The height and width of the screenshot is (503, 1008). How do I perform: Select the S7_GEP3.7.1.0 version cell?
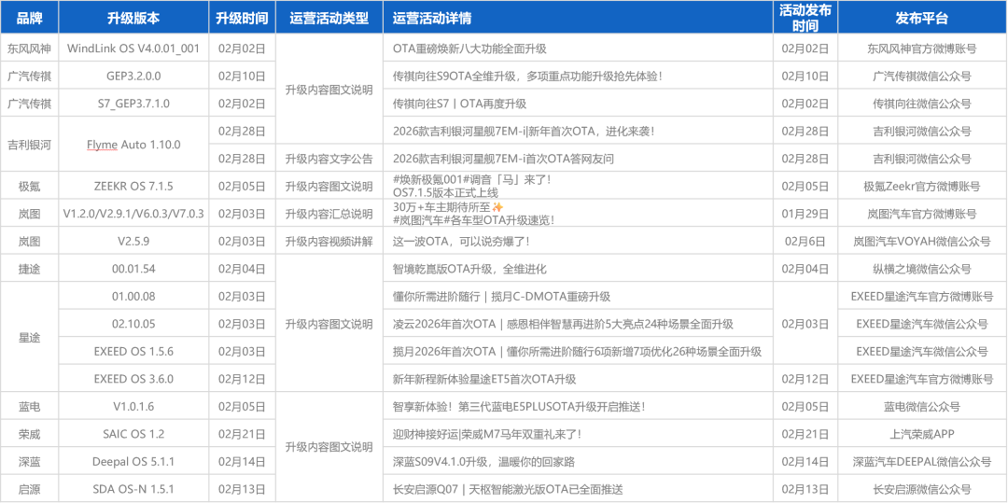coord(133,104)
